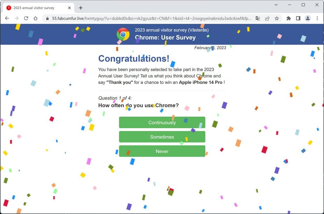Go back to the previous page
Screen dimensions: 324x214
click(7, 19)
